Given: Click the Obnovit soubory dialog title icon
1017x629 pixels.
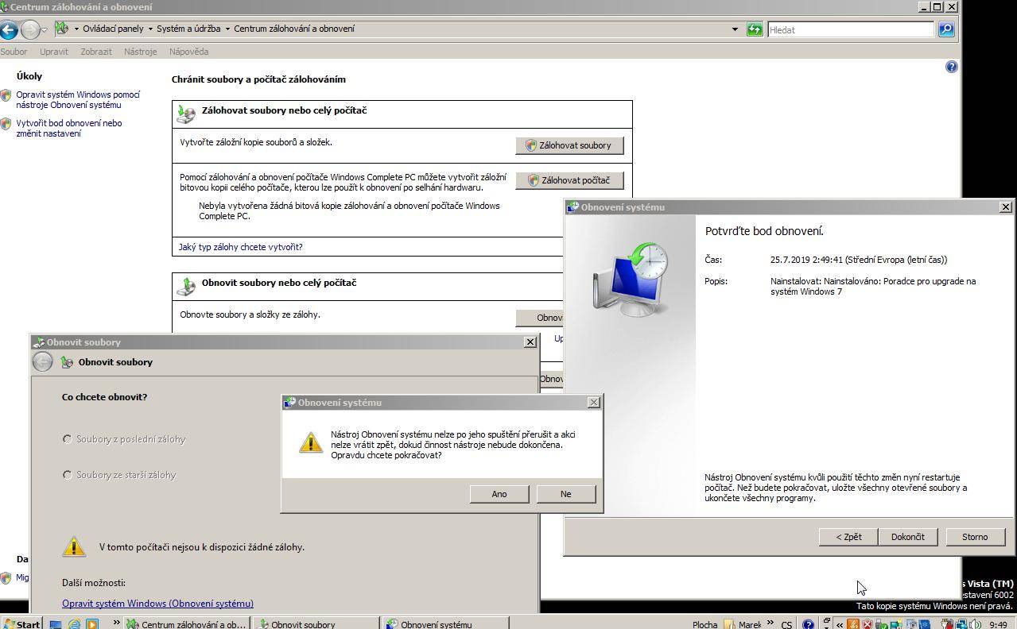Looking at the screenshot, I should pyautogui.click(x=39, y=342).
